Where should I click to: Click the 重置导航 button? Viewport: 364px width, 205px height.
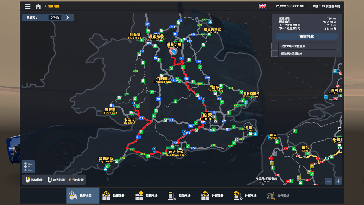(307, 36)
